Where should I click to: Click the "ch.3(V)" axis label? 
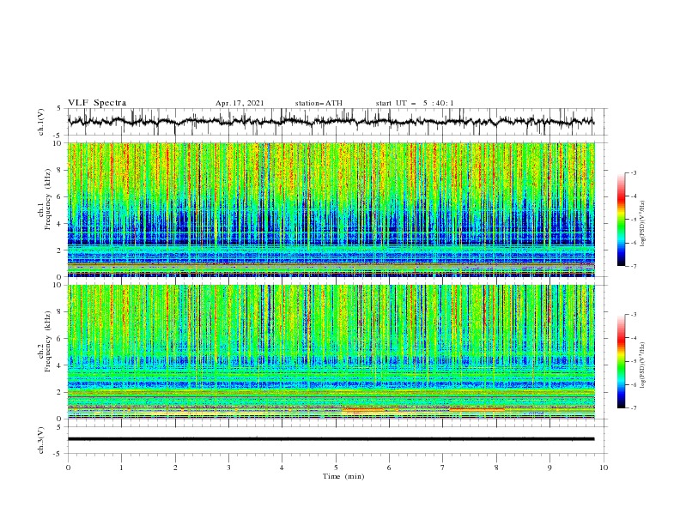41,440
